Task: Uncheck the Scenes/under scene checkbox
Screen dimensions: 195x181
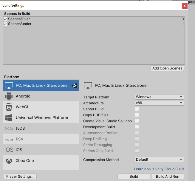Action: click(x=5, y=24)
